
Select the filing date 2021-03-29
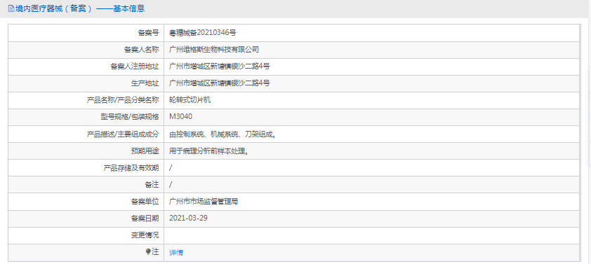coord(189,218)
